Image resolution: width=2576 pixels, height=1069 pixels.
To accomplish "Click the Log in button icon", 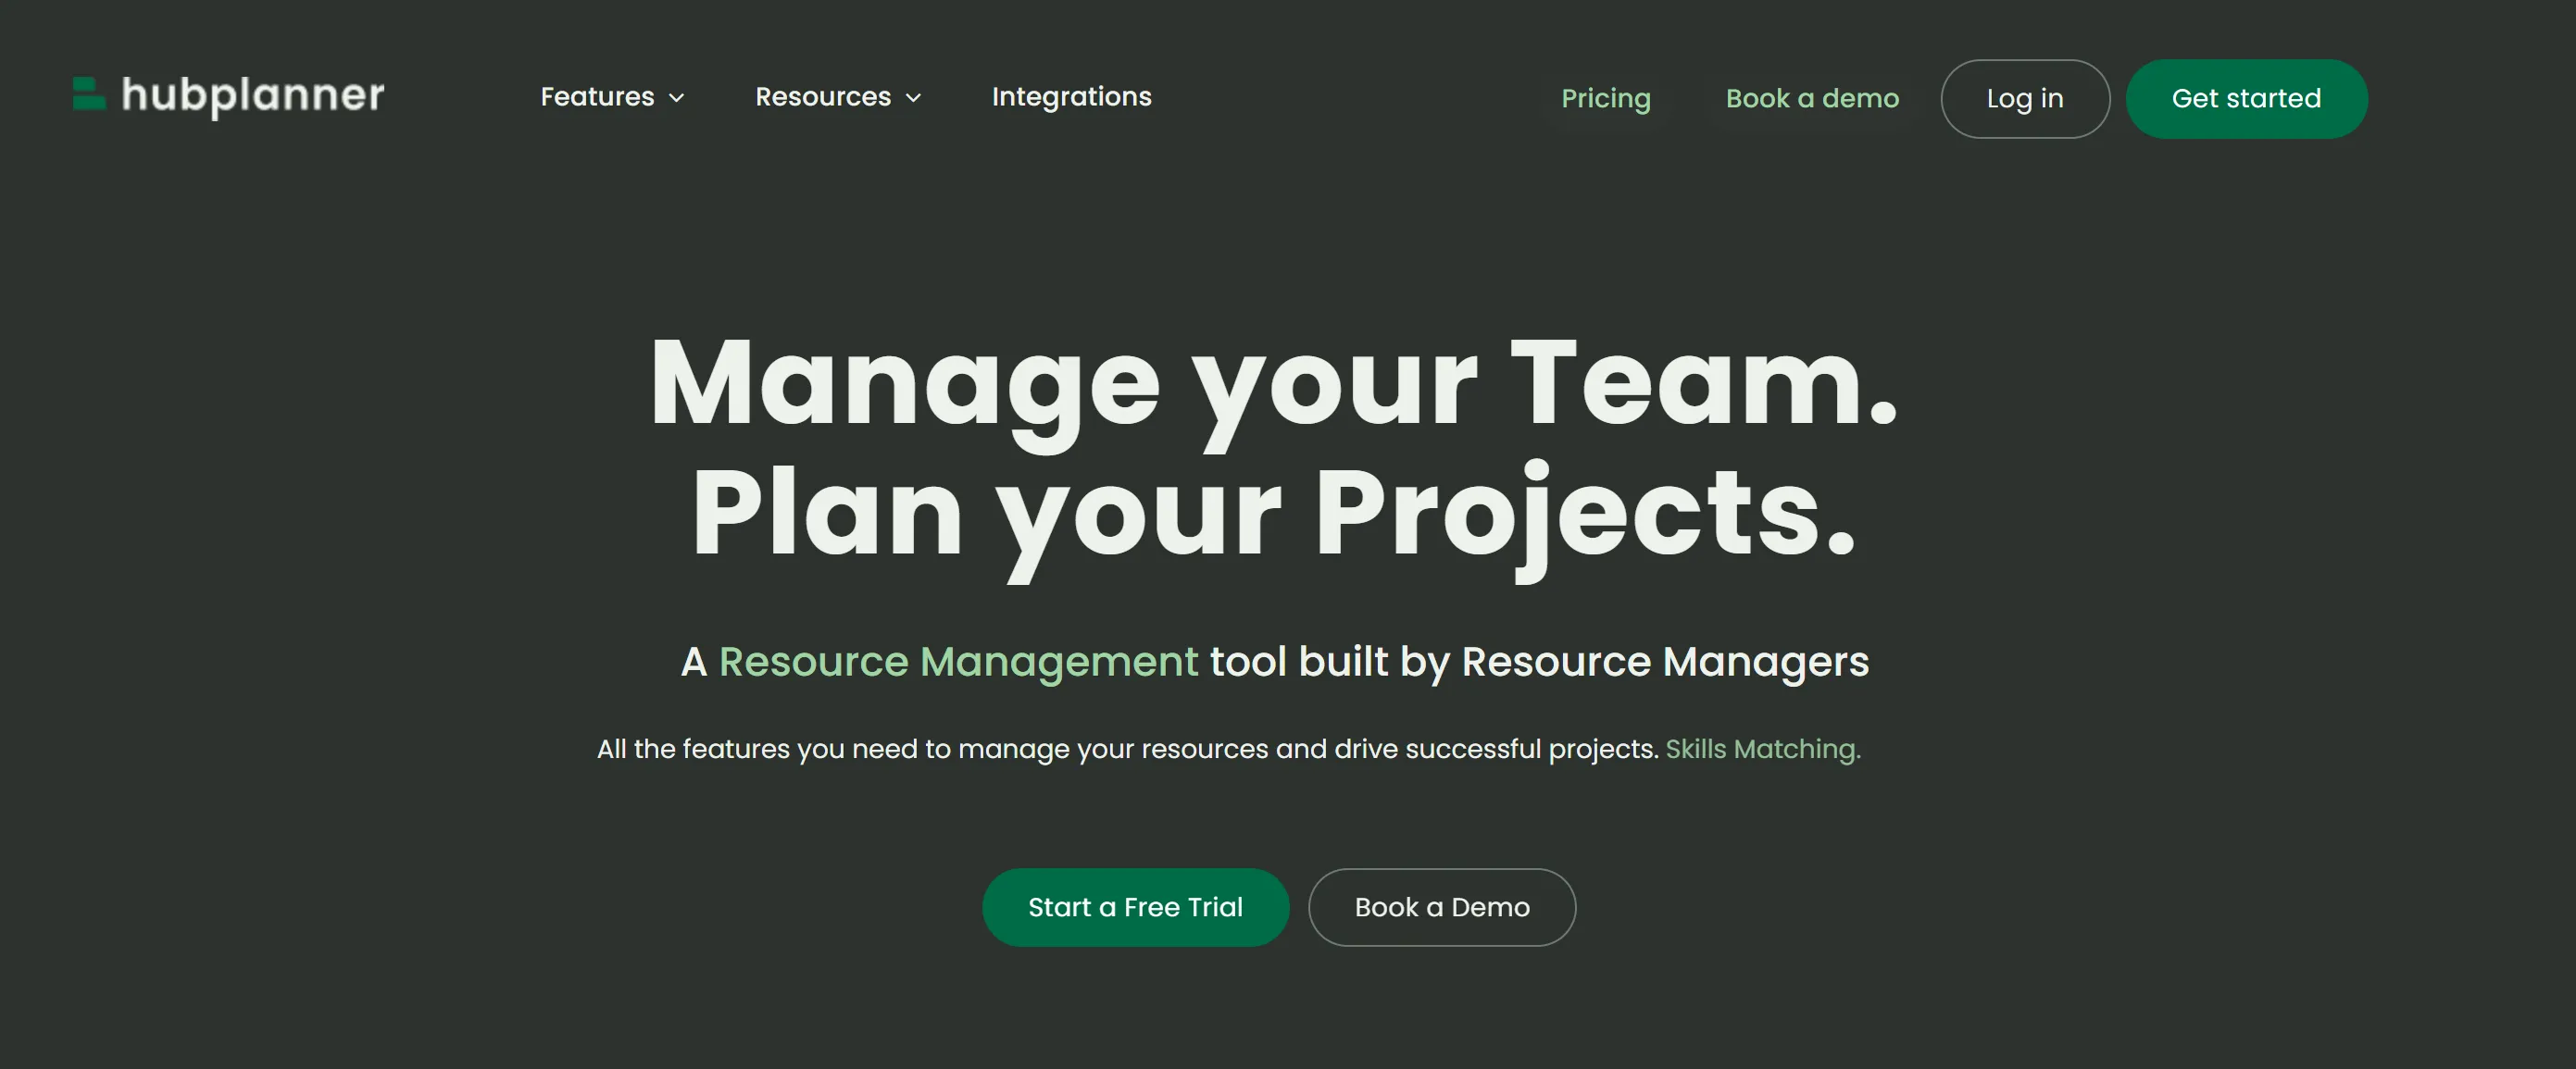I will click(x=2024, y=97).
